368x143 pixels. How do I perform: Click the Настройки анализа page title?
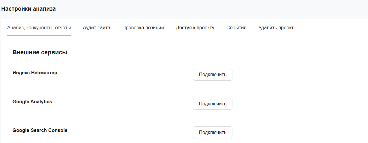(x=28, y=9)
